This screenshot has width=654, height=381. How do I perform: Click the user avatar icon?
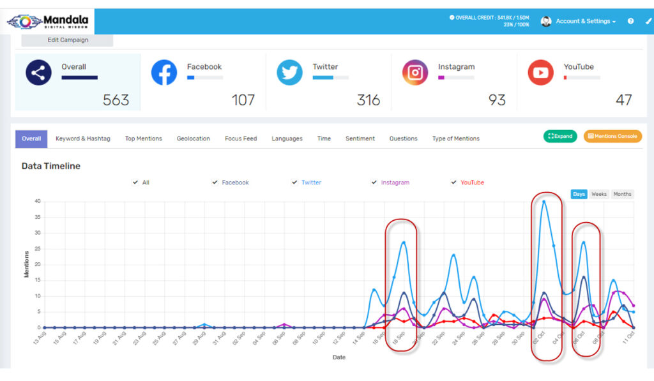coord(546,21)
